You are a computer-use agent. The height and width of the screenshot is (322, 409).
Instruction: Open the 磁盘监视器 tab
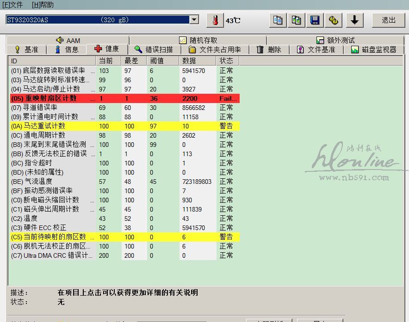pos(373,49)
